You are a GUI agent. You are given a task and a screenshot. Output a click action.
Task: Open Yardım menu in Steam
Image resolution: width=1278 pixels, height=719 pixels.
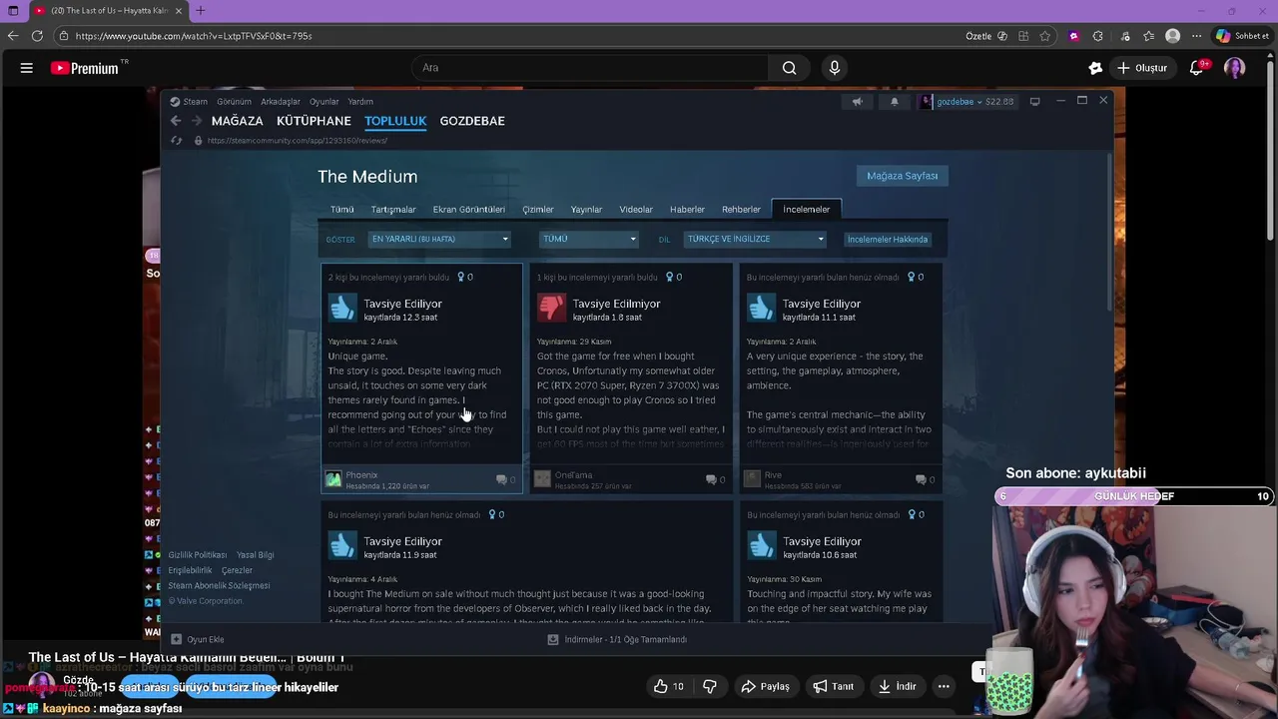[360, 101]
